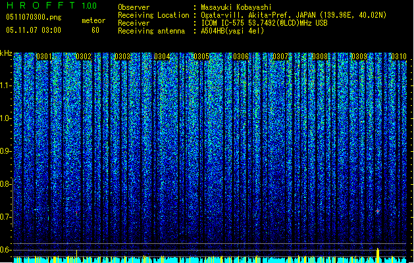The width and height of the screenshot is (414, 263).
Task: Click the Receiving antenna label
Action: click(x=151, y=31)
